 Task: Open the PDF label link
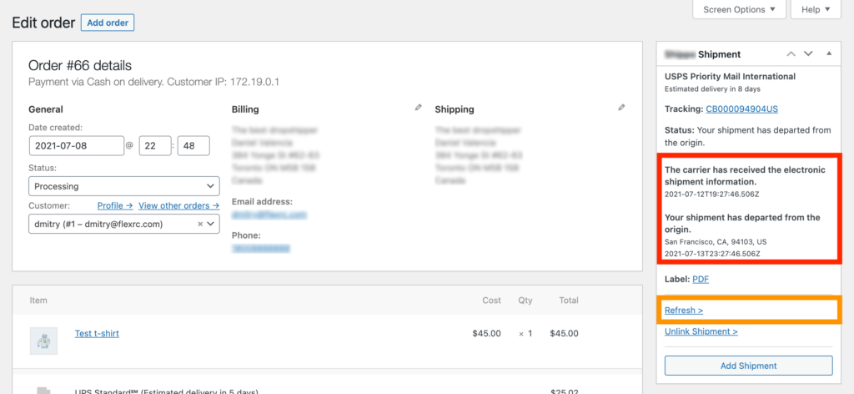(x=701, y=279)
